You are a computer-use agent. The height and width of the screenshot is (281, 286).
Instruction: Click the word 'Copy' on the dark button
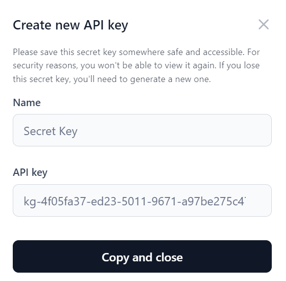115,258
